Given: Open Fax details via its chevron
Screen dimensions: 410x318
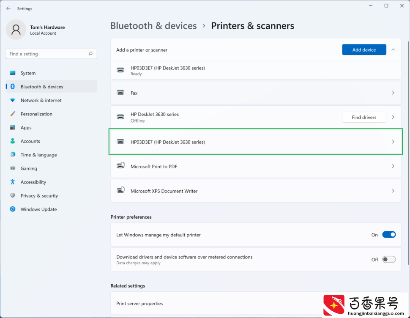Looking at the screenshot, I should (393, 93).
